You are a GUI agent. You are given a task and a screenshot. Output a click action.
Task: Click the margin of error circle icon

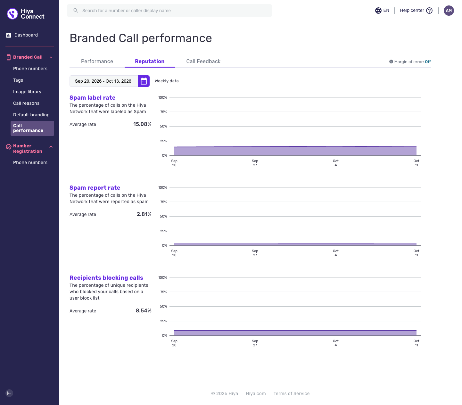[x=391, y=62]
